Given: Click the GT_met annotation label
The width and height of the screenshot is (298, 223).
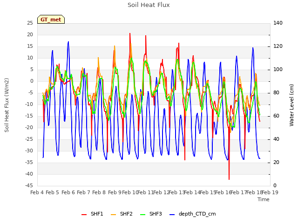Looking at the screenshot, I should coord(51,20).
